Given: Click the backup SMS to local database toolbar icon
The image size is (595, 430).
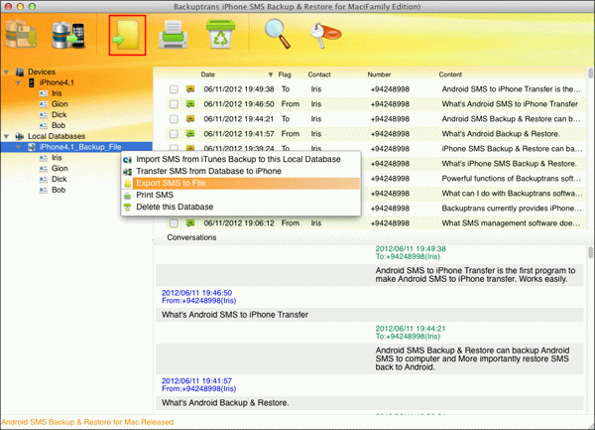Looking at the screenshot, I should [21, 35].
